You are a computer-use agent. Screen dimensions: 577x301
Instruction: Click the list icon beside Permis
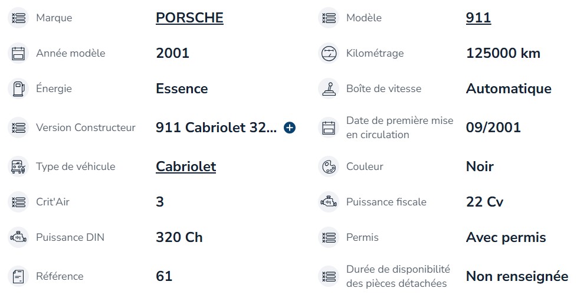point(329,237)
